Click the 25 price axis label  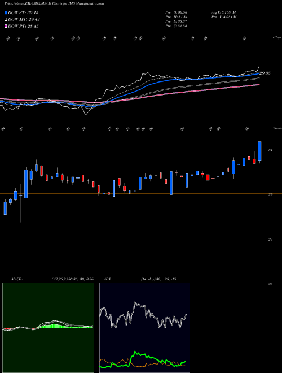coord(270,284)
